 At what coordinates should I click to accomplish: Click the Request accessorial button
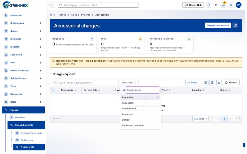(x=218, y=25)
